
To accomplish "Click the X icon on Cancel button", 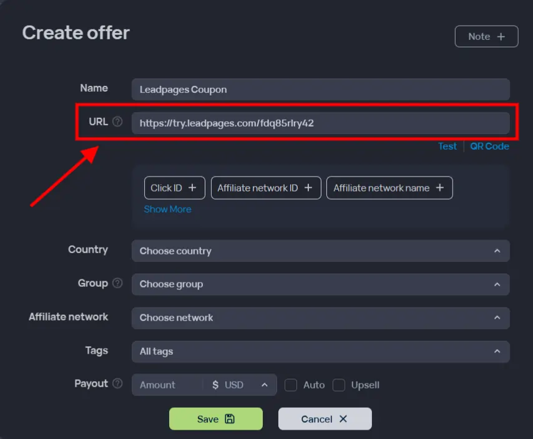I will (x=343, y=419).
